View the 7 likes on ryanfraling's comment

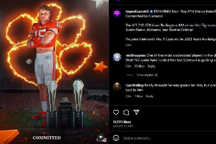tap(139, 96)
